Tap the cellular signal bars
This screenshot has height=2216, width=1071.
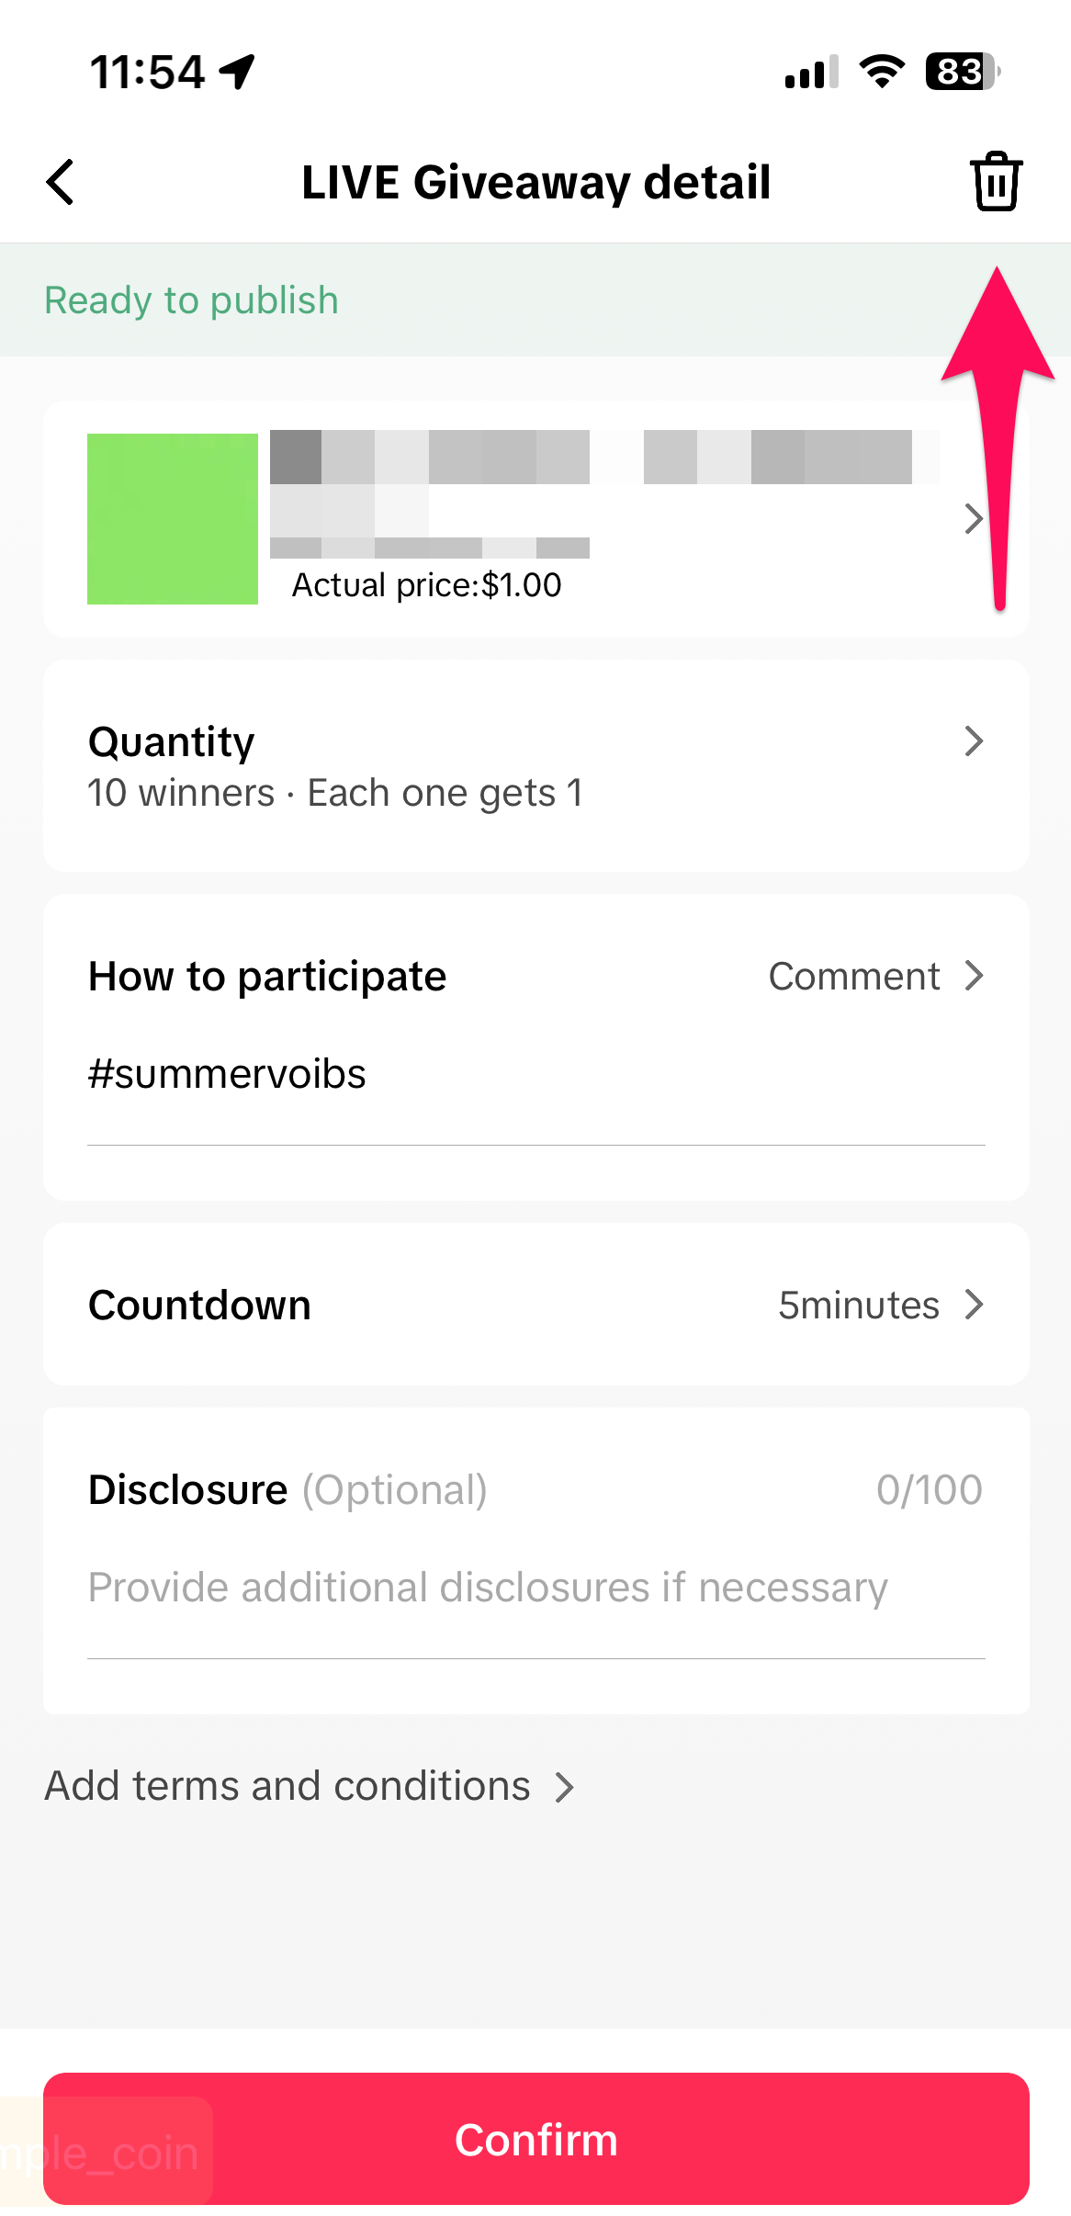click(x=811, y=72)
